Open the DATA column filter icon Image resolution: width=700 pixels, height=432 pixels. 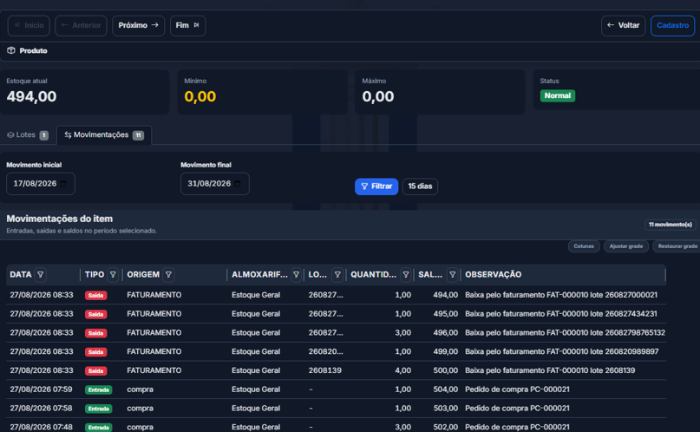point(40,275)
